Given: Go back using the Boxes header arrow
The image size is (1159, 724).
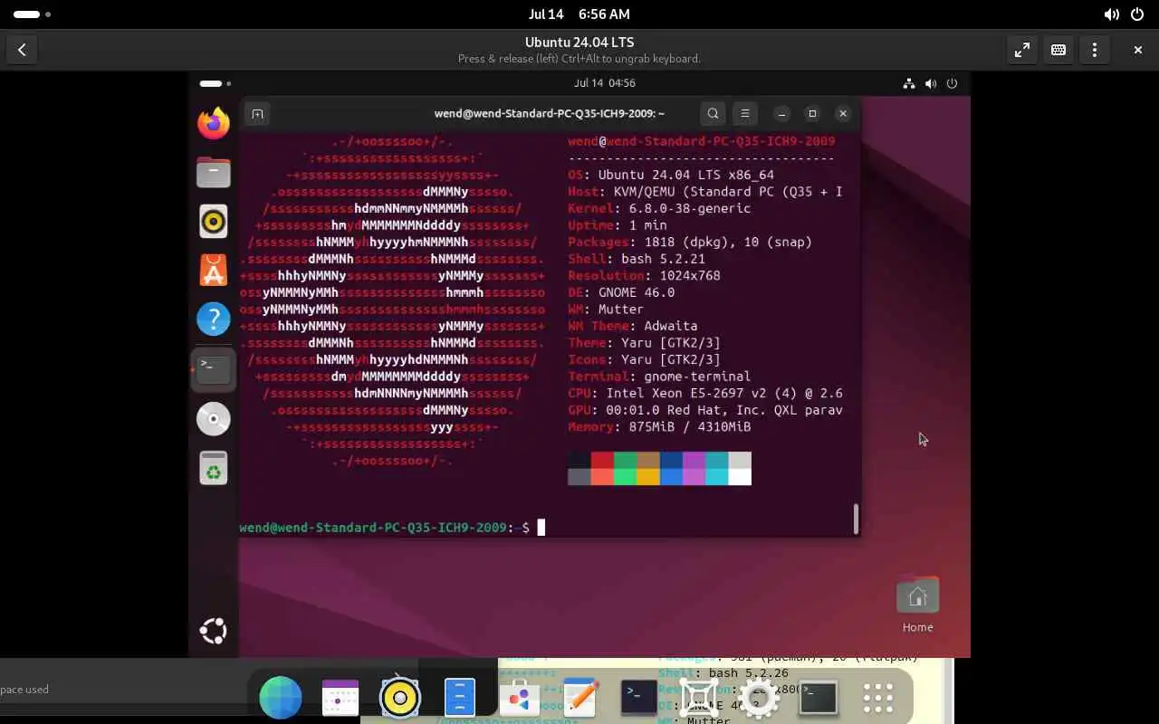Looking at the screenshot, I should pos(22,50).
